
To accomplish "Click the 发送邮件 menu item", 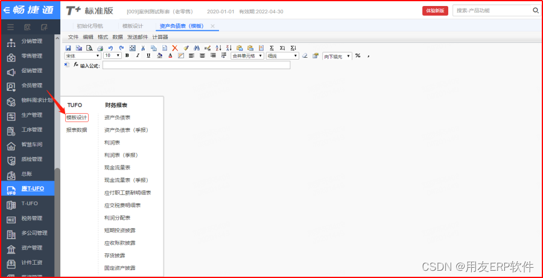I will pyautogui.click(x=138, y=37).
